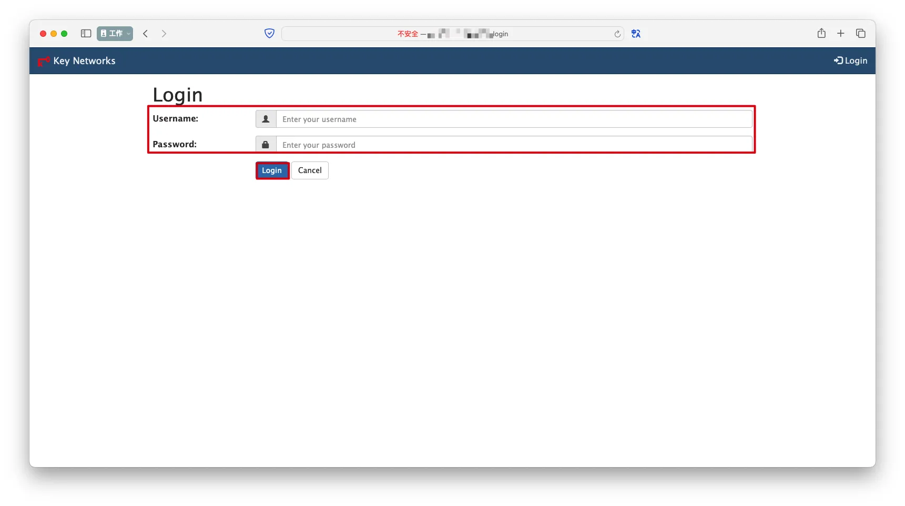Open the 工作 tab group dropdown
This screenshot has width=905, height=506.
tap(115, 34)
